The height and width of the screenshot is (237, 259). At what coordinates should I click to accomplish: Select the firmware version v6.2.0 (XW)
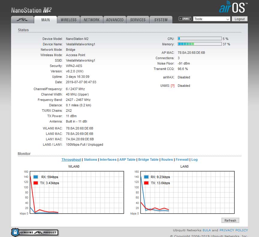(x=75, y=71)
